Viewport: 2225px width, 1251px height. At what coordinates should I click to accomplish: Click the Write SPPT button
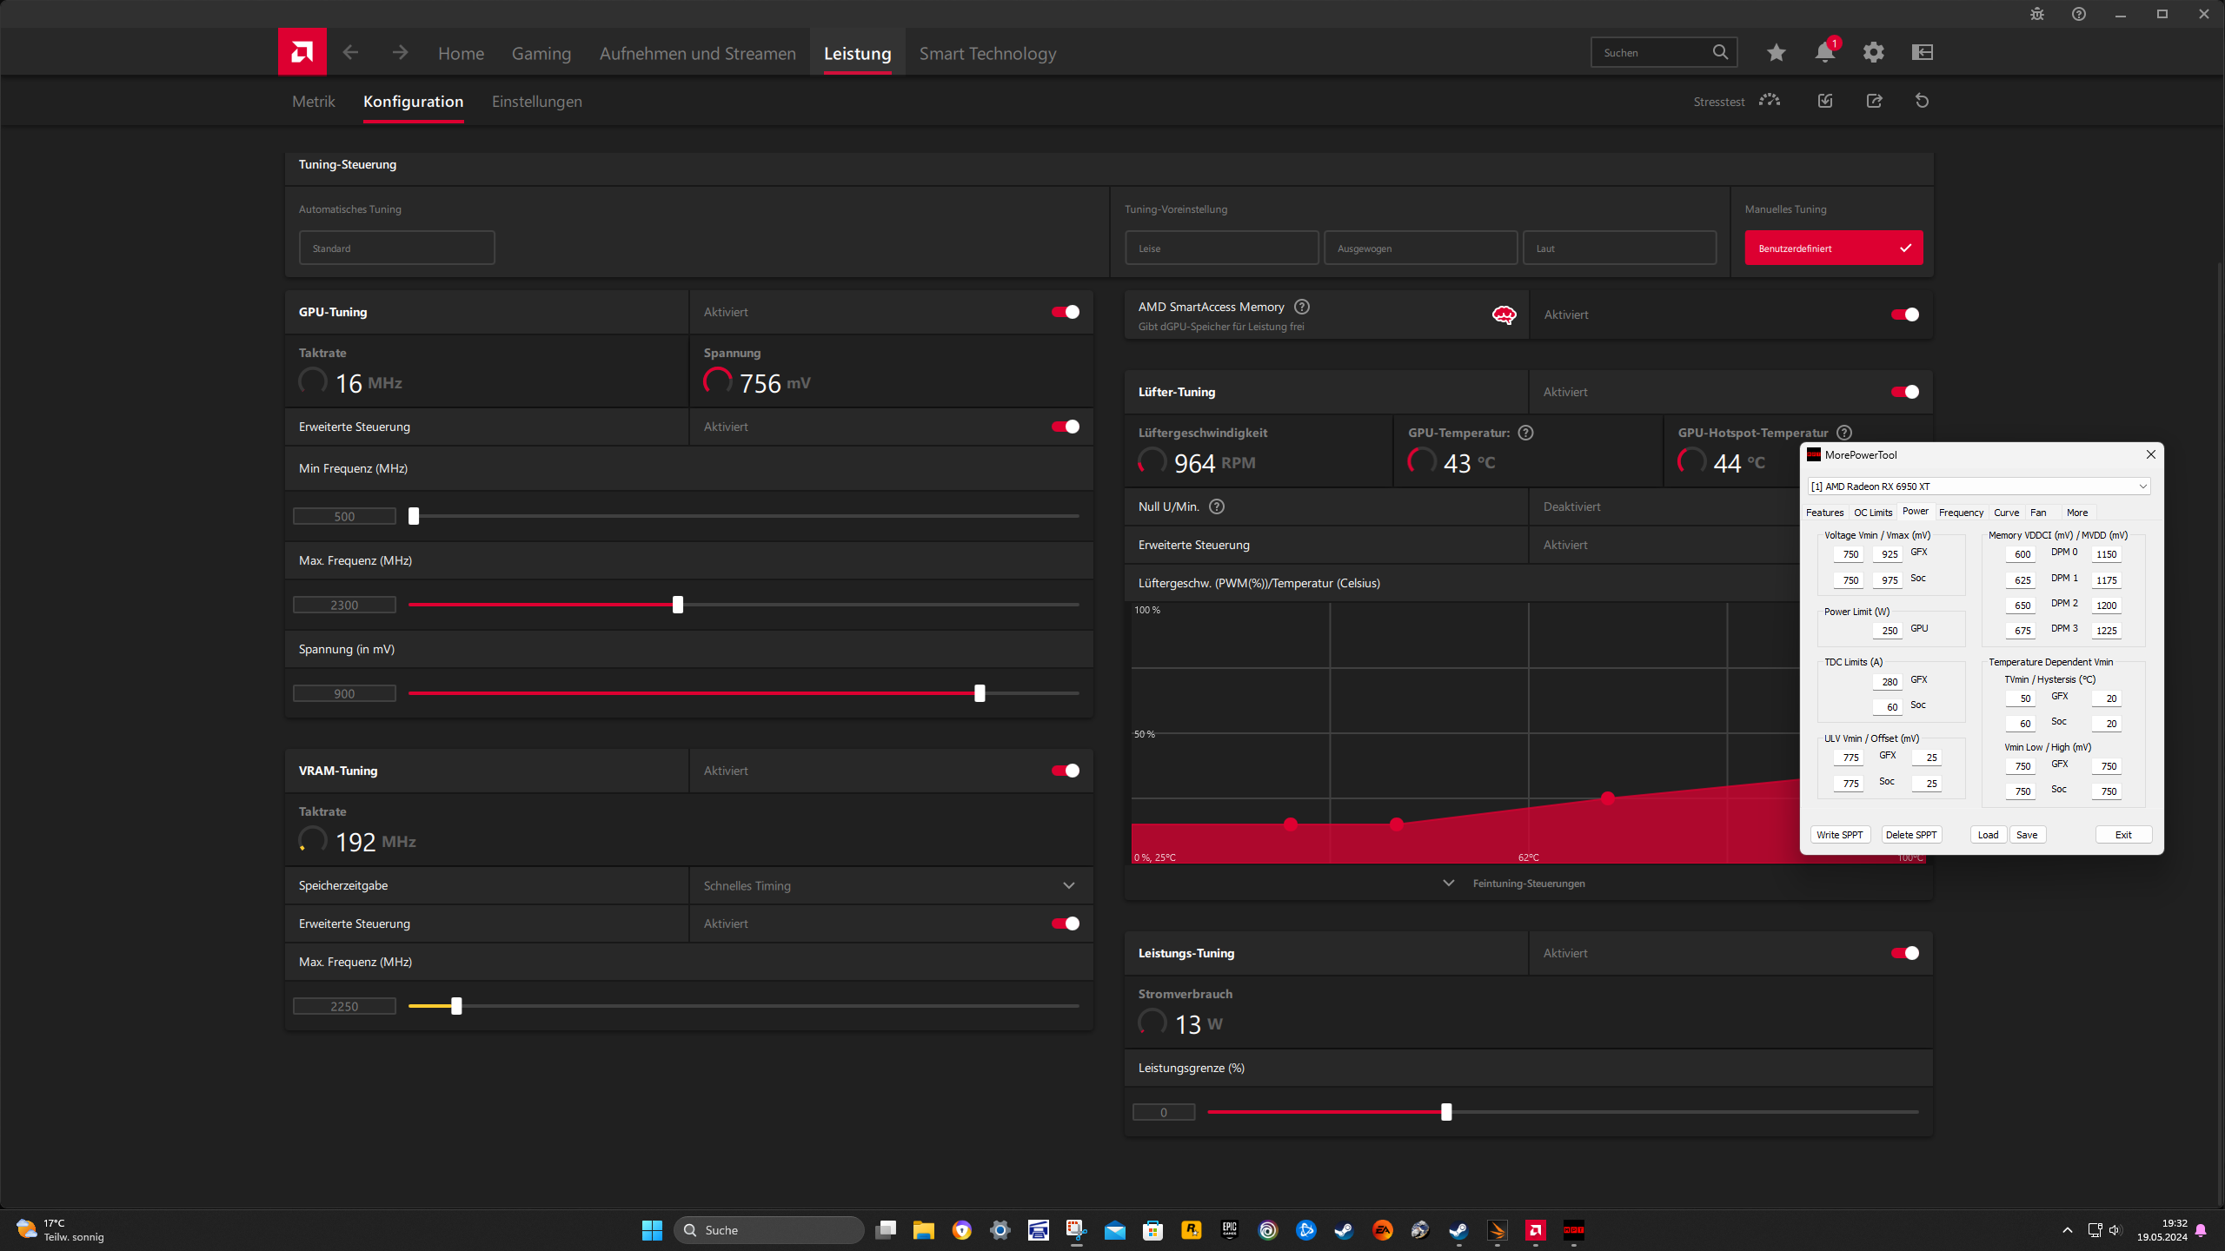[1839, 835]
